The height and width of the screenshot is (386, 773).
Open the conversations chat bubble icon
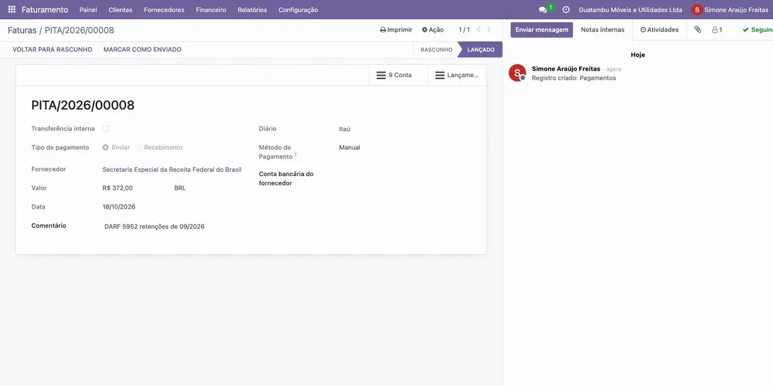point(543,10)
